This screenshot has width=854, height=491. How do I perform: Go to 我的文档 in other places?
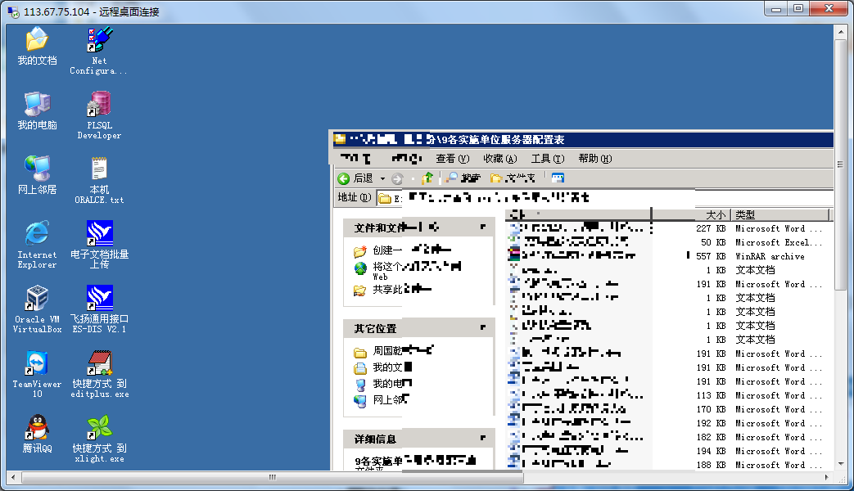click(382, 367)
